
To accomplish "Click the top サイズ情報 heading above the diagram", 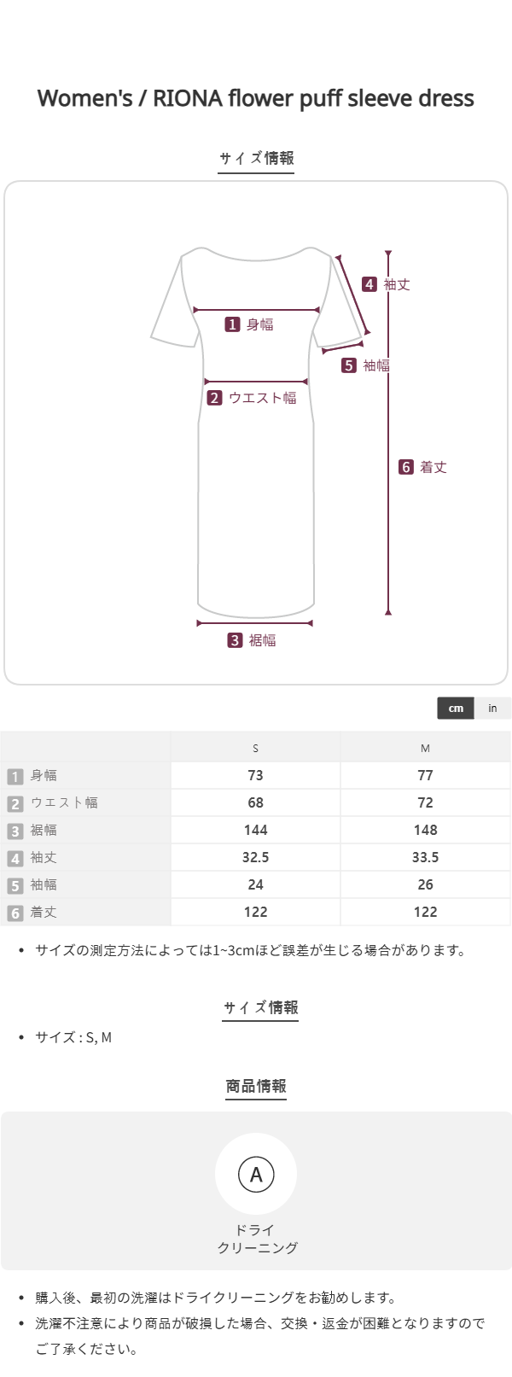I will 256,158.
